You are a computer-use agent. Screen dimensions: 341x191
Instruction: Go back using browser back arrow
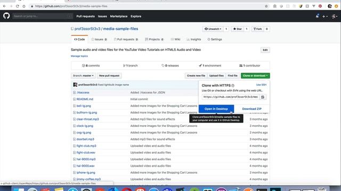click(x=5, y=6)
